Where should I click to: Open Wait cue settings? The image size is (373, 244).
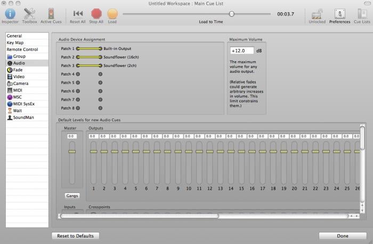coord(27,111)
